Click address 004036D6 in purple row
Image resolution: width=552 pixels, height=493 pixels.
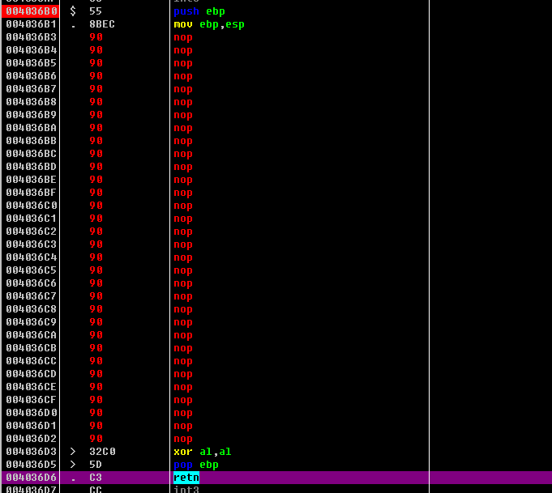[32, 478]
